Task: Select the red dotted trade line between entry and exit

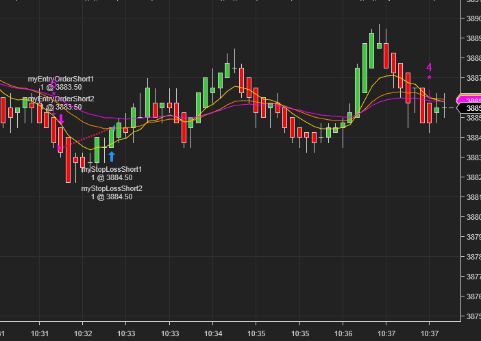Action: (x=86, y=138)
